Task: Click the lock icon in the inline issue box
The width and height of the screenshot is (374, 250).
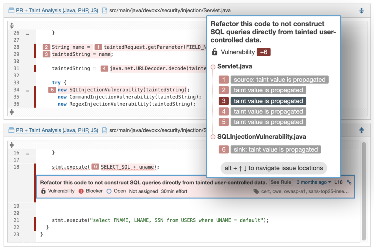Action: [44, 191]
